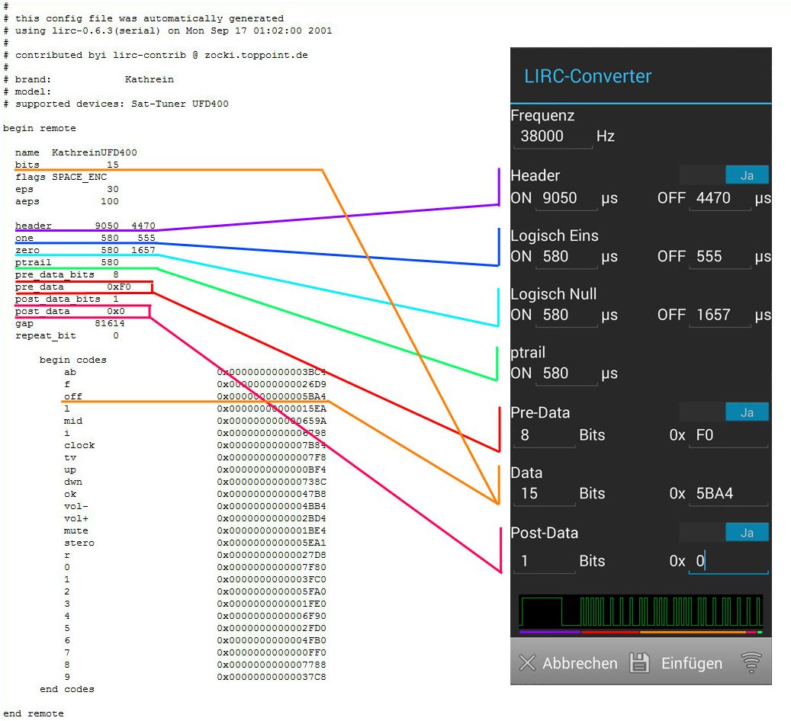
Task: Select the Header OFF 4470 field
Action: (719, 198)
